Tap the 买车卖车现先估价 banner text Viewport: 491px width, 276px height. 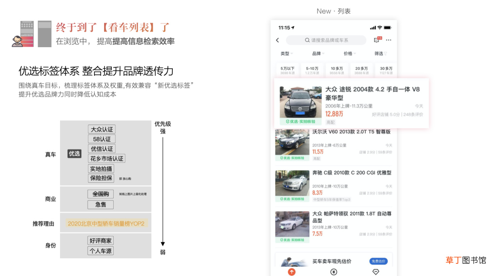[331, 261]
